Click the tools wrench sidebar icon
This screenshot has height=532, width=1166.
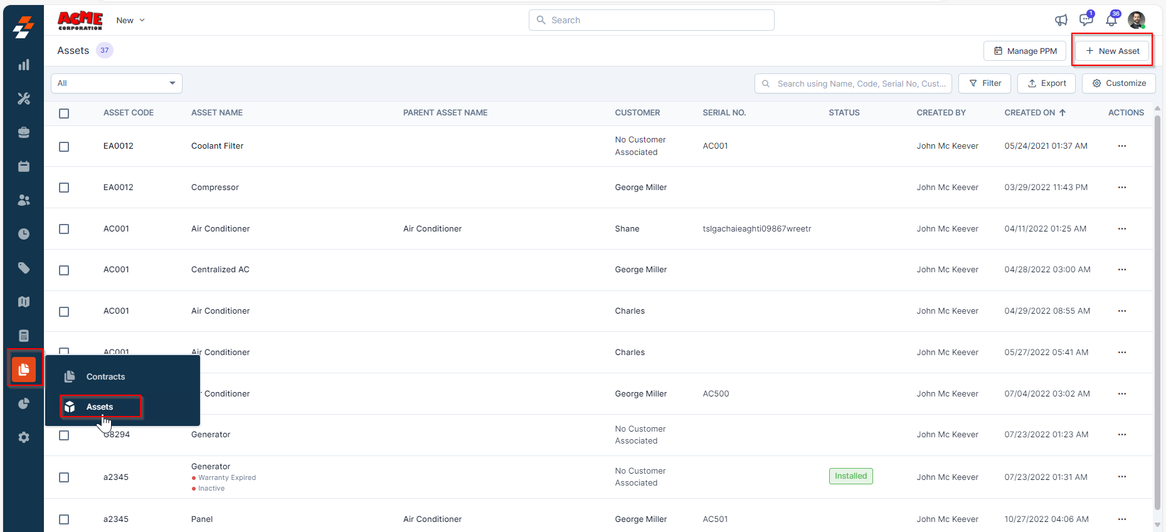24,98
